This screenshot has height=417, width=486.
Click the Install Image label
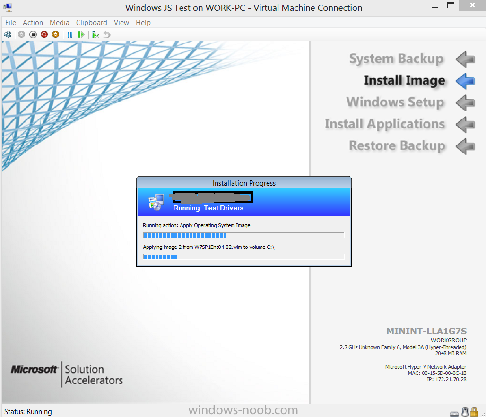click(405, 80)
